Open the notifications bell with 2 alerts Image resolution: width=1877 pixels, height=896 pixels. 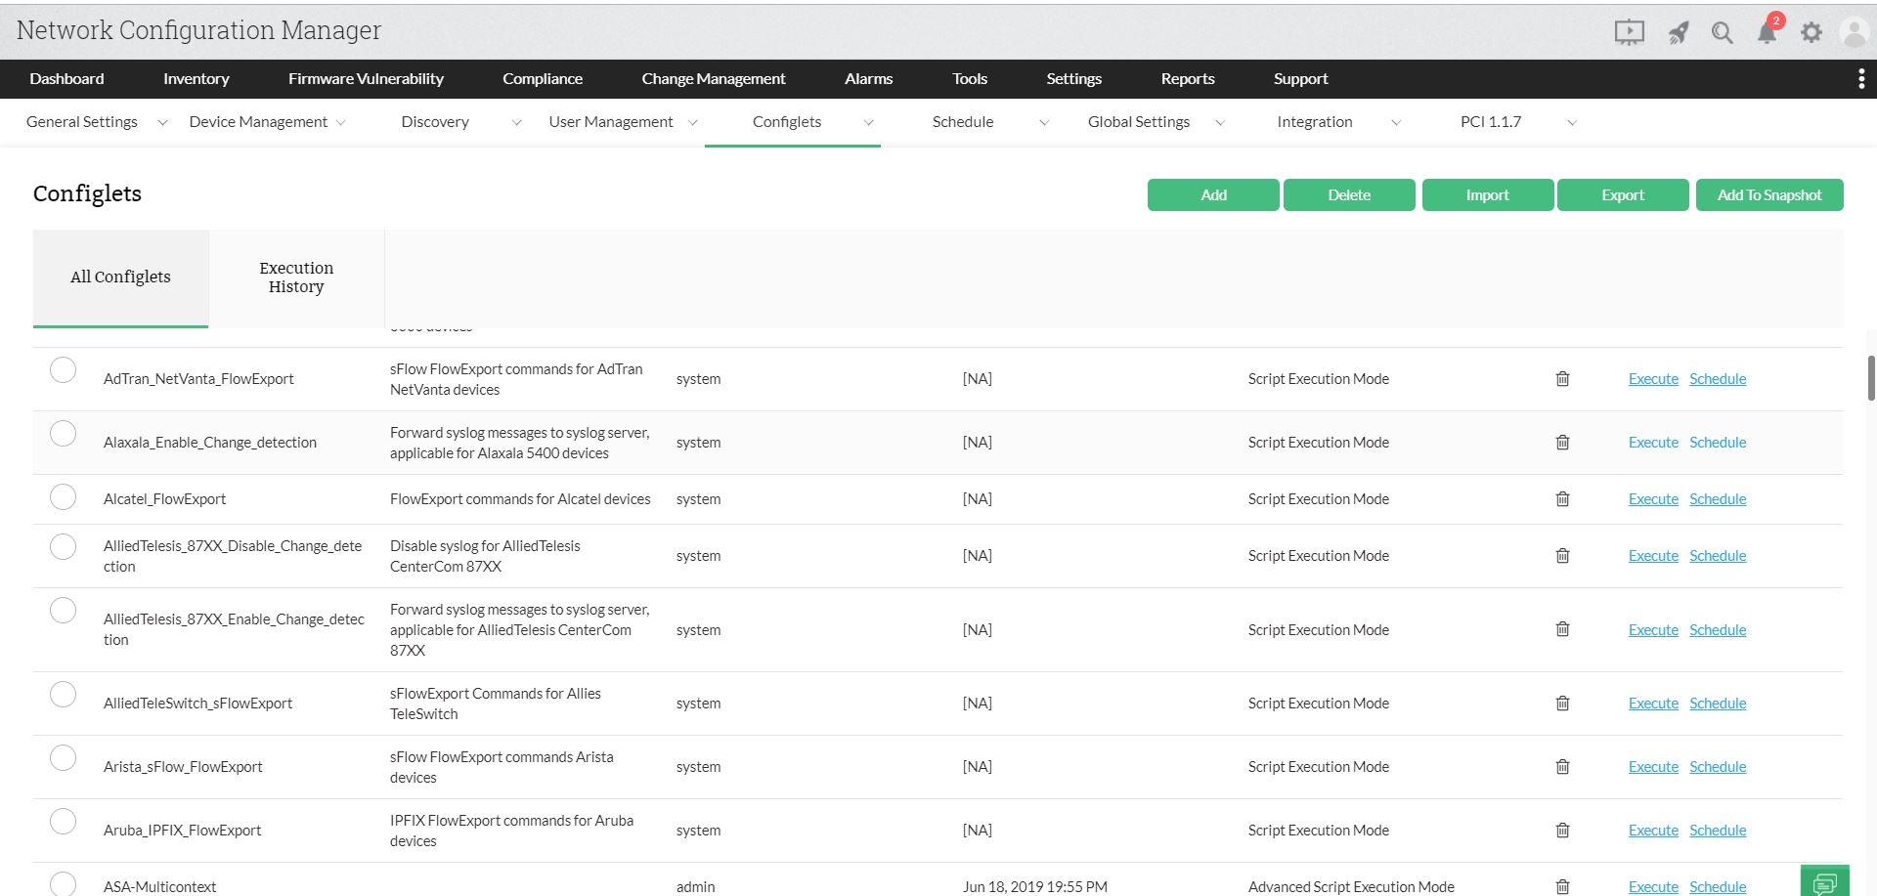click(x=1767, y=31)
